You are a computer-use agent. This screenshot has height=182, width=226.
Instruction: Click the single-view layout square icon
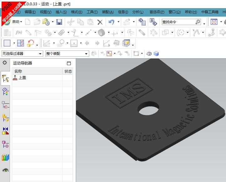[x=7, y=43]
